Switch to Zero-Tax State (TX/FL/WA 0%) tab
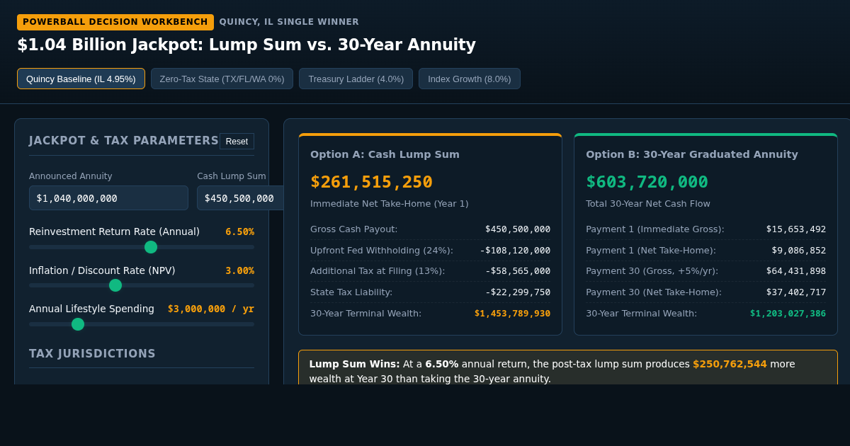 pos(222,79)
